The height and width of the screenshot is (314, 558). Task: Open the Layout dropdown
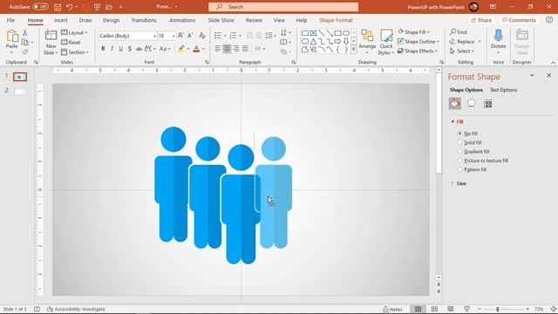[74, 32]
